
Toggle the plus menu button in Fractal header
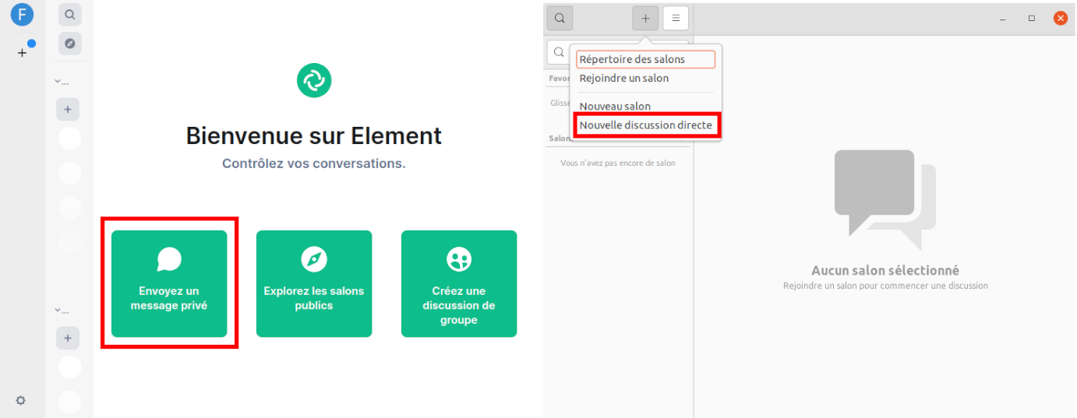point(645,18)
